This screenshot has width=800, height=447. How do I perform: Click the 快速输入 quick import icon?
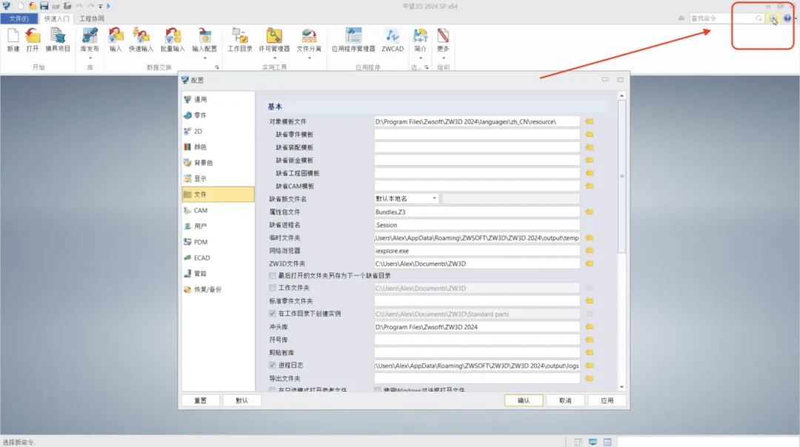[x=141, y=39]
